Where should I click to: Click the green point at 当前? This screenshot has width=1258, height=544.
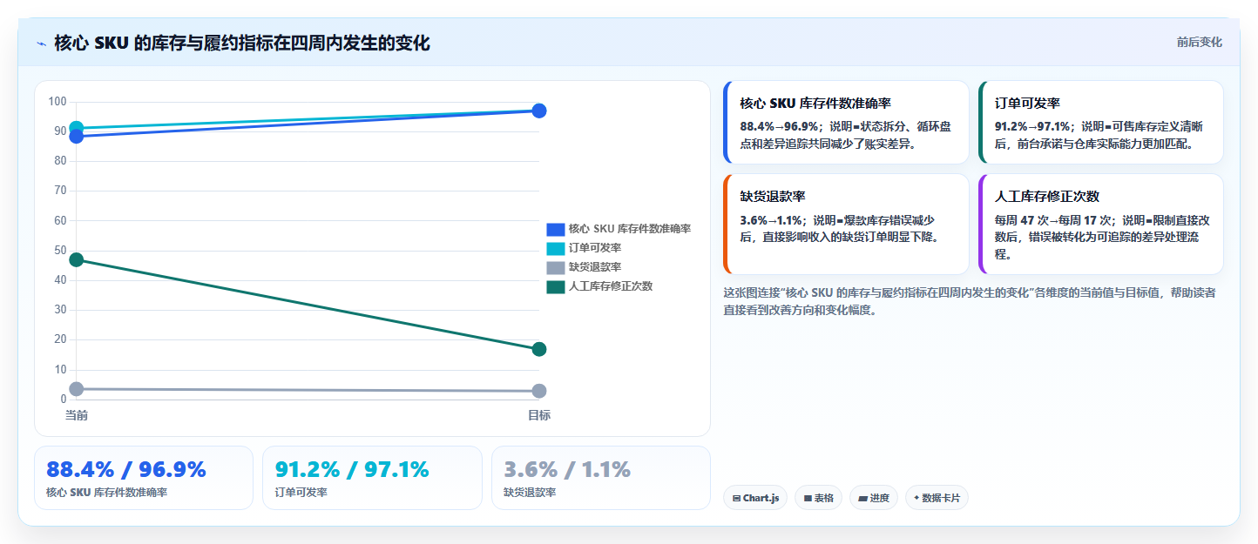point(77,259)
